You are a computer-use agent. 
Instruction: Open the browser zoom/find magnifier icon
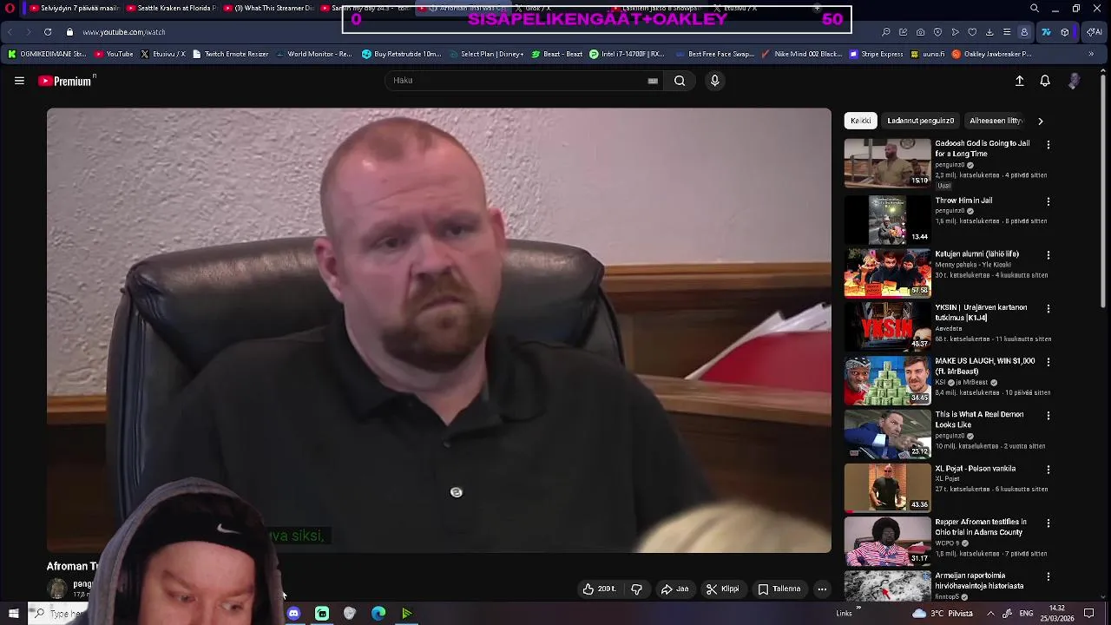[x=886, y=32]
